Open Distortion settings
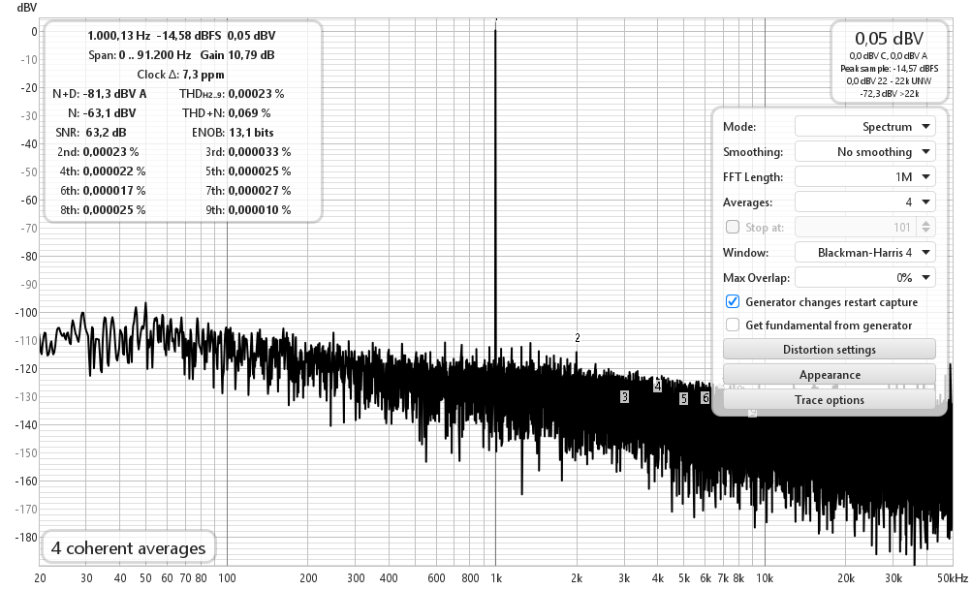This screenshot has width=972, height=590. point(829,349)
